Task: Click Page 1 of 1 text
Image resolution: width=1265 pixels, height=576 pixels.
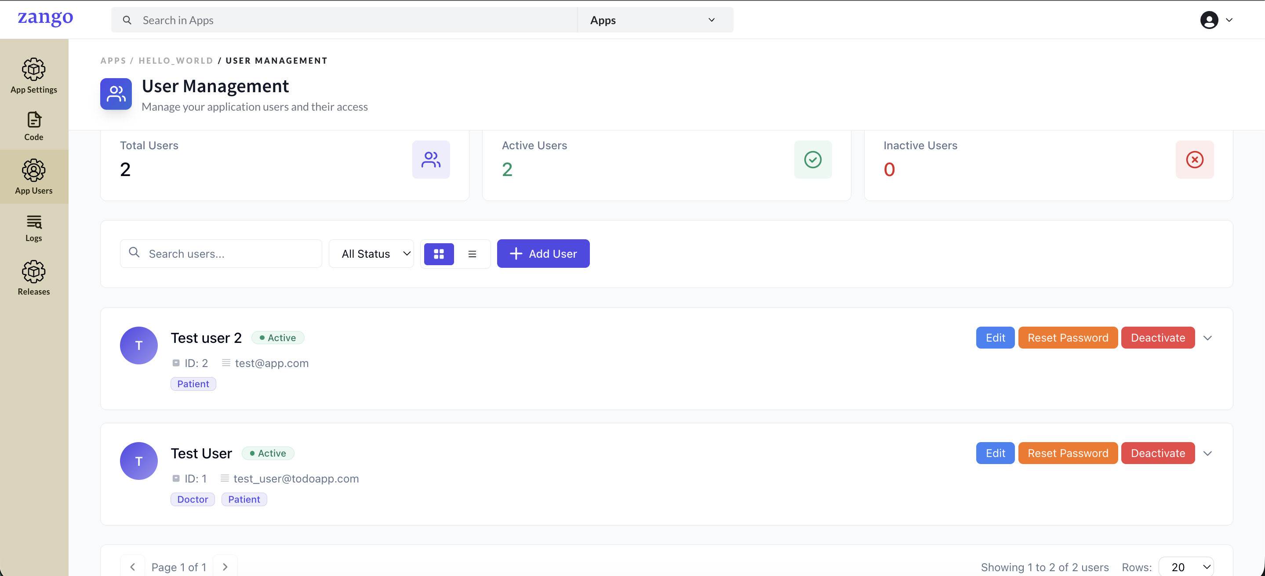Action: [x=179, y=567]
